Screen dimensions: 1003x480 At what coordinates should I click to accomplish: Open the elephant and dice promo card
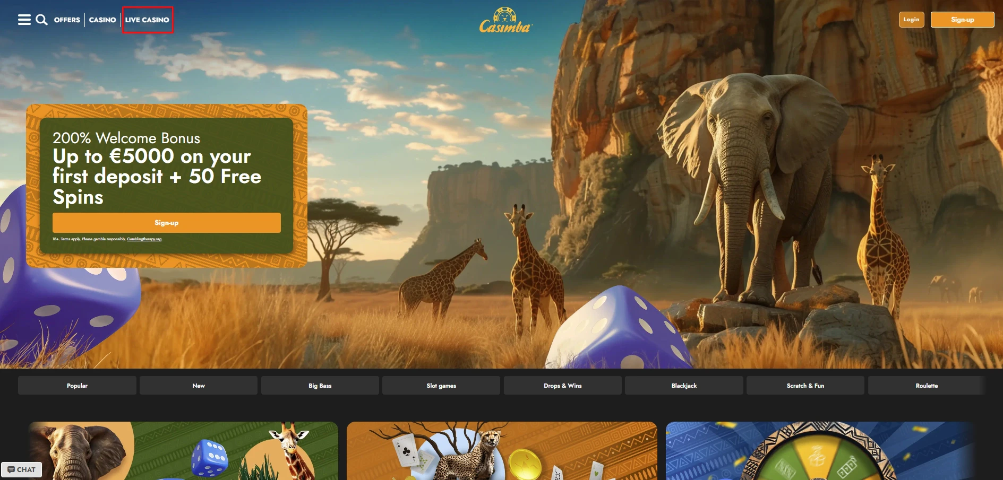(x=183, y=451)
